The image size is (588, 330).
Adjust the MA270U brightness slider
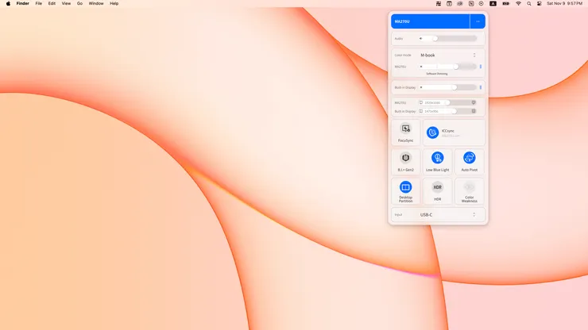[x=447, y=67]
